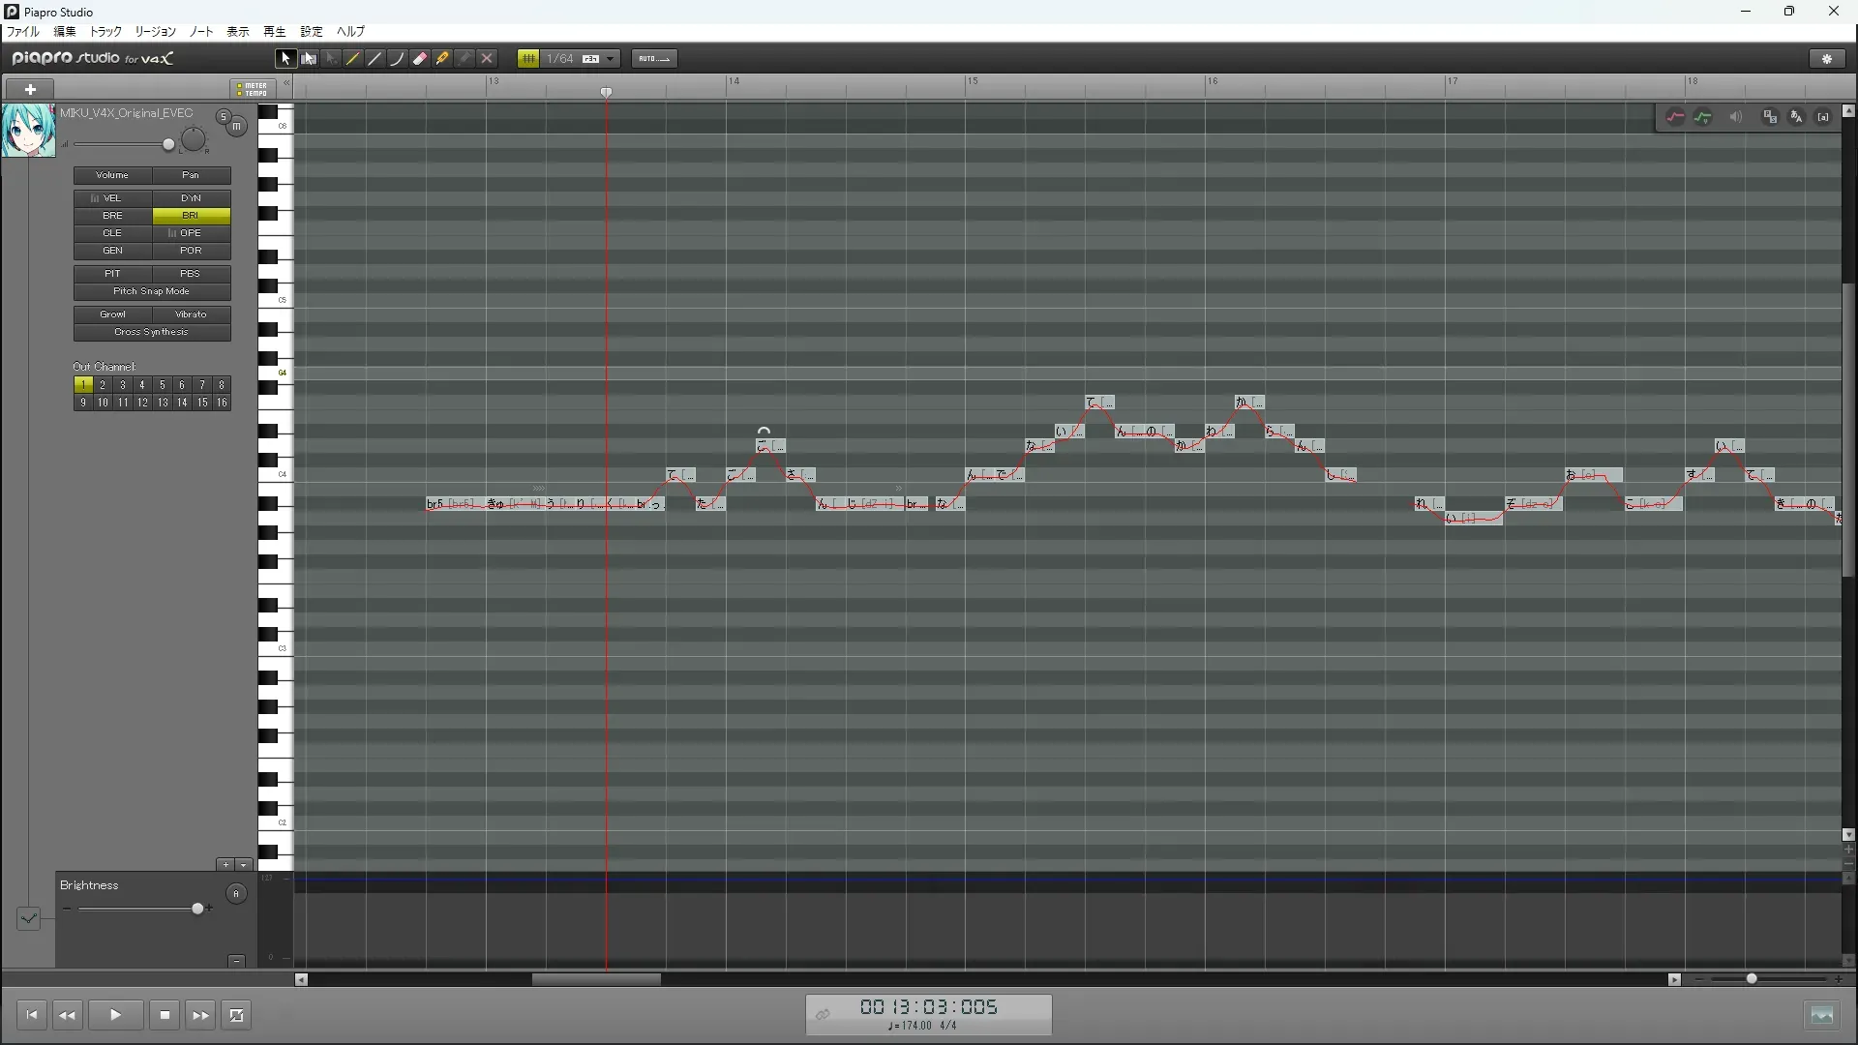
Task: Open the トラック menu
Action: 105,32
